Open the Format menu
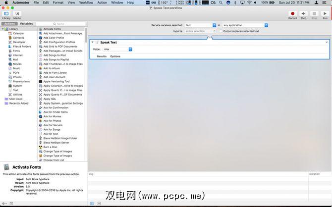Viewport: 332px width, 207px height. pos(58,2)
